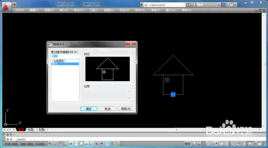This screenshot has height=148, width=268.
Task: Open the 修改(M) menu
Action: [x=140, y=10]
